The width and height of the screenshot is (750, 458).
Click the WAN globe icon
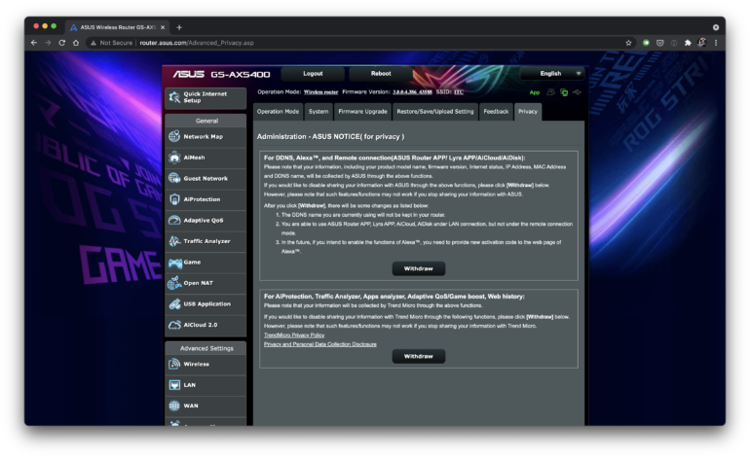coord(174,405)
